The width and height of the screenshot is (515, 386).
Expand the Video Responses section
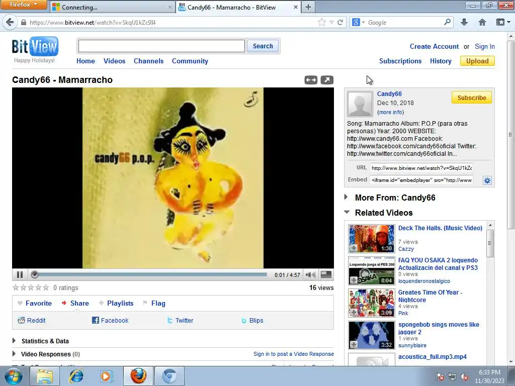14,353
